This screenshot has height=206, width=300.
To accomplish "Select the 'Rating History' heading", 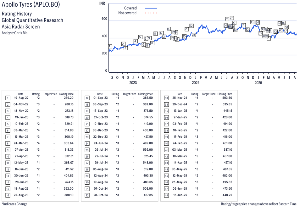I will [17, 14].
